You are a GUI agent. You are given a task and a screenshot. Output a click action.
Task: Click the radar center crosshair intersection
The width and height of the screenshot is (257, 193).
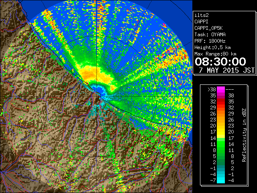pos(97,96)
